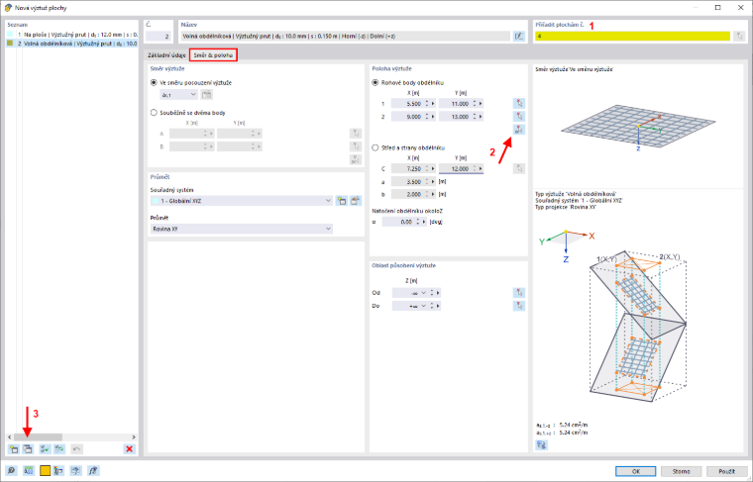Screen dimensions: 753x482
Task: Open the a s,1 direction dropdown
Action: (178, 94)
